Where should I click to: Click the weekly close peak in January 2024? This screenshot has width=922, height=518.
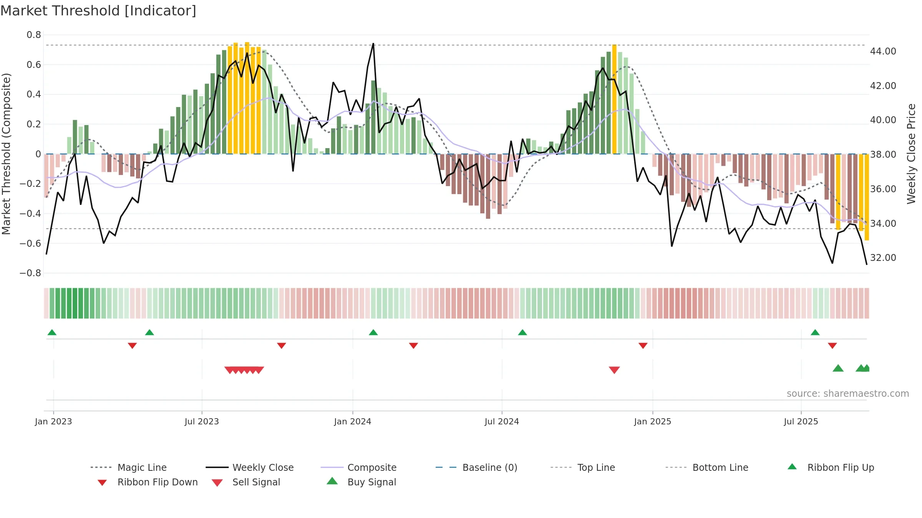click(x=373, y=44)
